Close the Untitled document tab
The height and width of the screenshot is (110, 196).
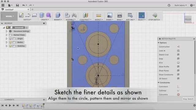point(28,9)
